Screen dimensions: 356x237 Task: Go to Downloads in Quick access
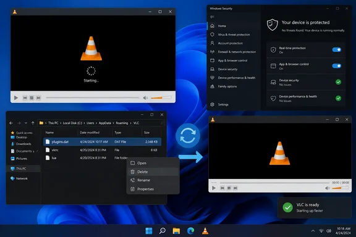point(23,144)
